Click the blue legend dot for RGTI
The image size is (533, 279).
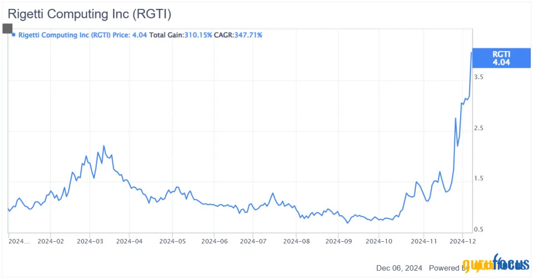(13, 34)
